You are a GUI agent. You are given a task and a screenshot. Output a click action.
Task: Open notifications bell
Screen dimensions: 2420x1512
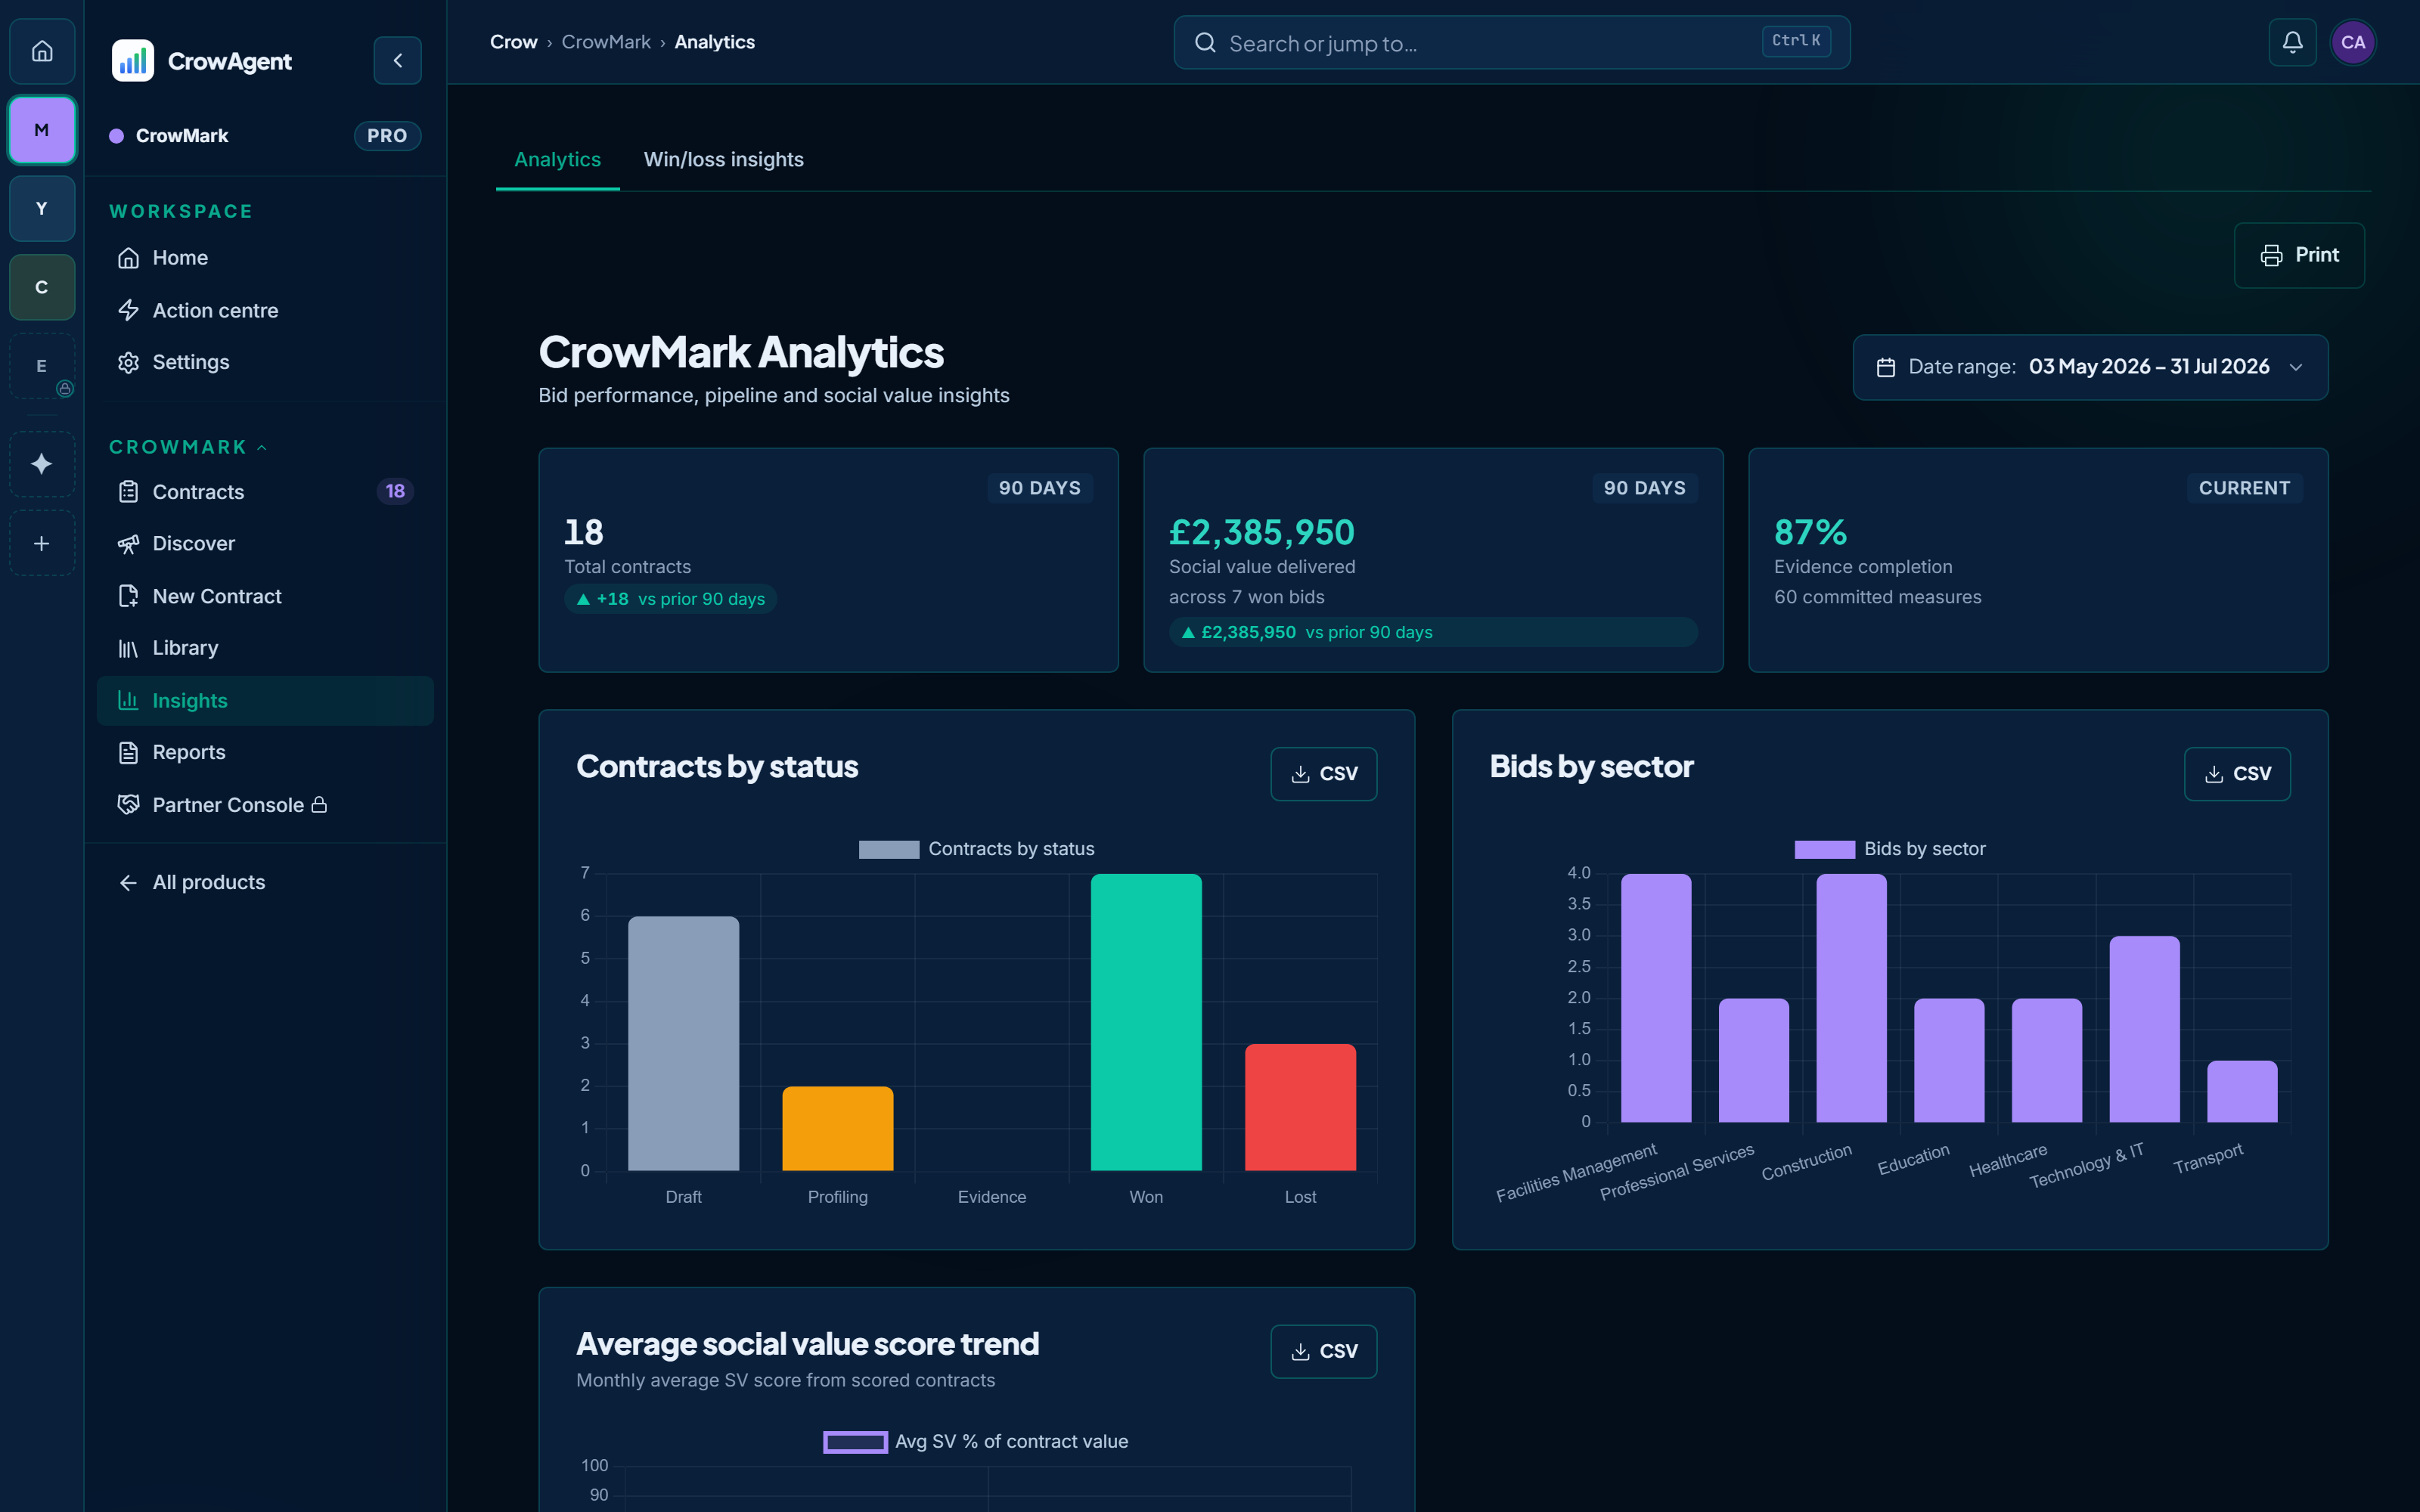[2292, 42]
